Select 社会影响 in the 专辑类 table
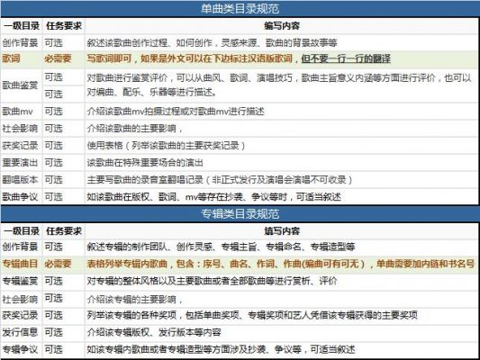 point(20,299)
